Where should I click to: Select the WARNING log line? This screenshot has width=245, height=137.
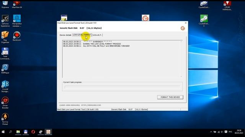[x=87, y=41]
